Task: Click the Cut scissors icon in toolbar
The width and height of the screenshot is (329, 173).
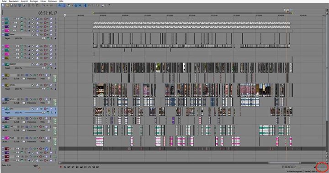Action: (x=29, y=5)
